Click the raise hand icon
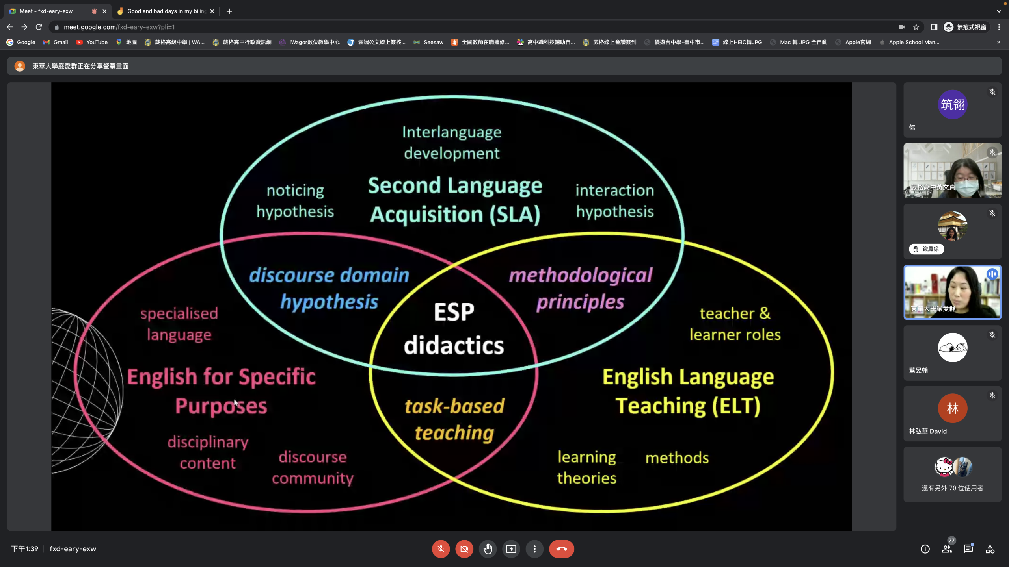 pyautogui.click(x=488, y=549)
